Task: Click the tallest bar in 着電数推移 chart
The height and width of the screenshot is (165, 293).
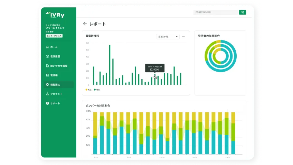Action: pos(110,65)
